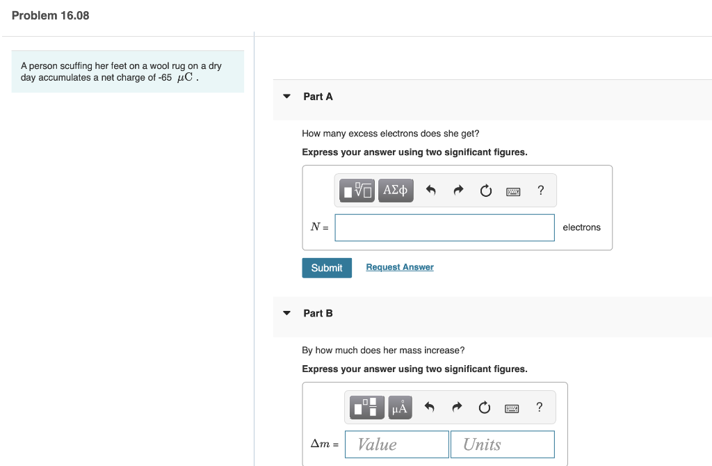The height and width of the screenshot is (466, 712).
Task: Open math templates button in Part A
Action: coord(357,191)
